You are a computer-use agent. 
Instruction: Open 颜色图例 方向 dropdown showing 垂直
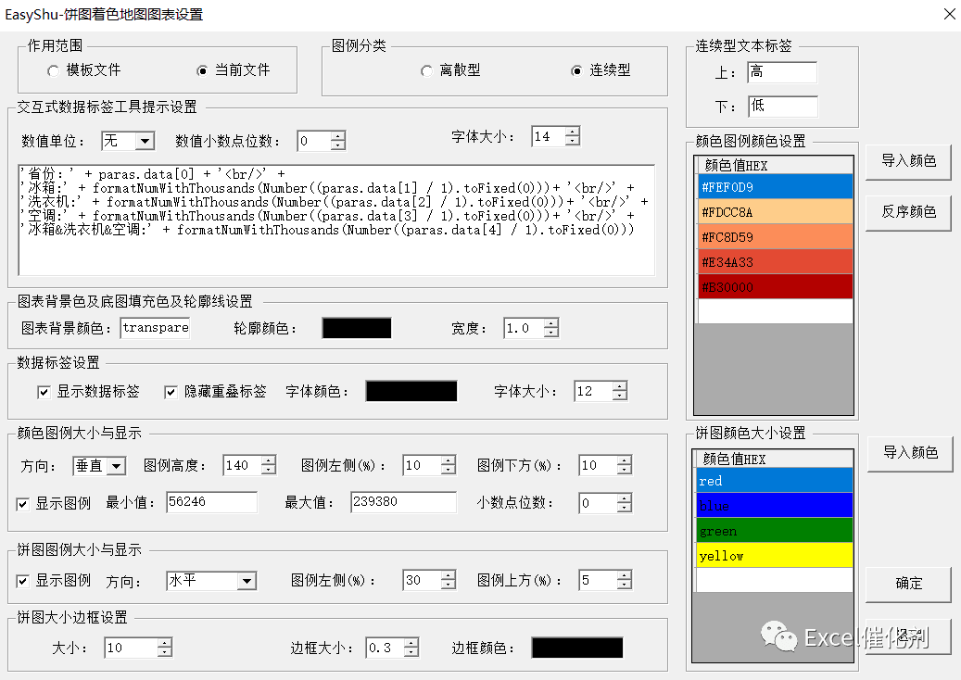pyautogui.click(x=117, y=466)
